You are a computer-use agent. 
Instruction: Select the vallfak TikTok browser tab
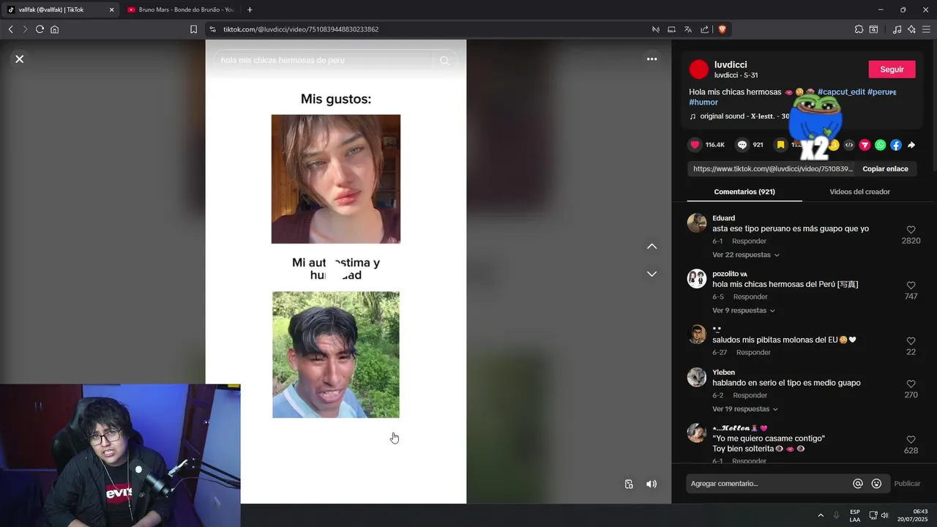pos(60,10)
